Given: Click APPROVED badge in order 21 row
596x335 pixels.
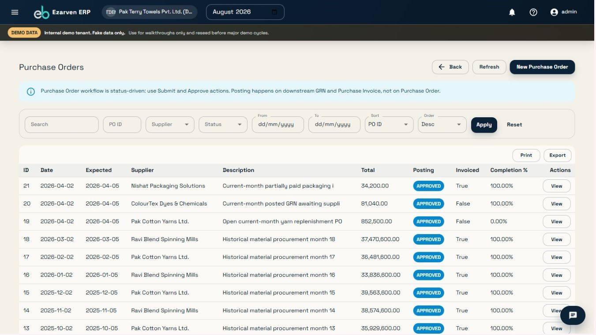Looking at the screenshot, I should 428,186.
